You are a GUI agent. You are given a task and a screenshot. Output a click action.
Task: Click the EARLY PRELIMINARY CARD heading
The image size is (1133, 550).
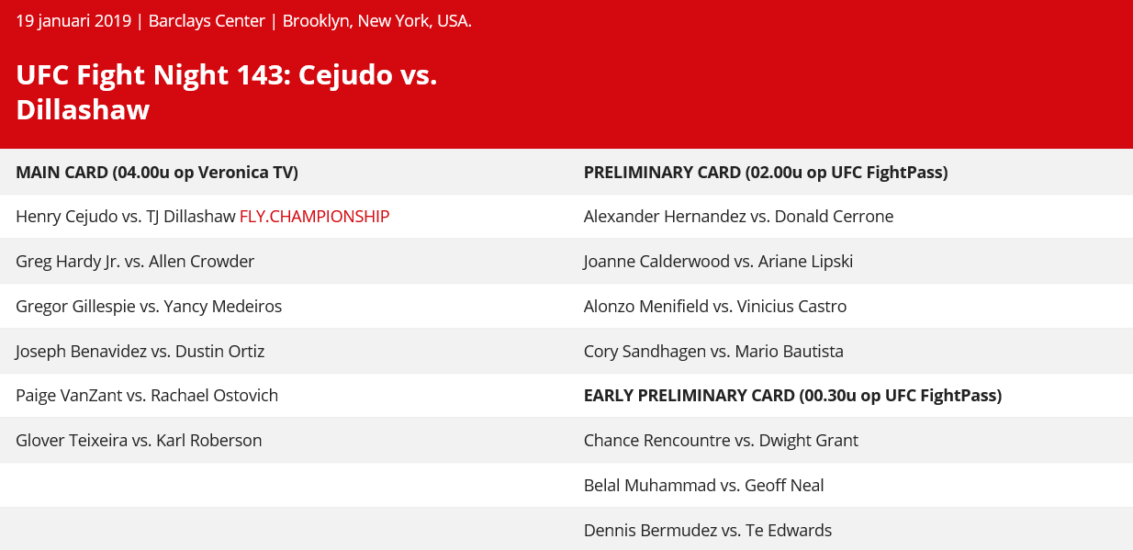[792, 396]
